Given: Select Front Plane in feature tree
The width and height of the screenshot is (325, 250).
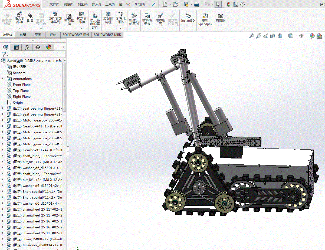Looking at the screenshot, I should click(x=22, y=85).
